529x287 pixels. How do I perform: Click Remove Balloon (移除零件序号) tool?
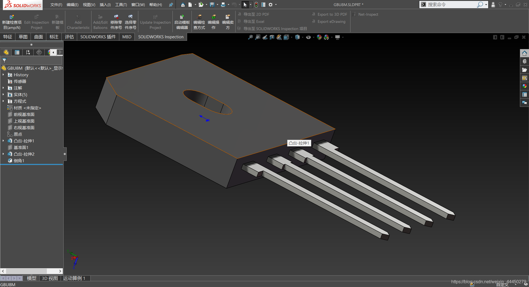116,22
